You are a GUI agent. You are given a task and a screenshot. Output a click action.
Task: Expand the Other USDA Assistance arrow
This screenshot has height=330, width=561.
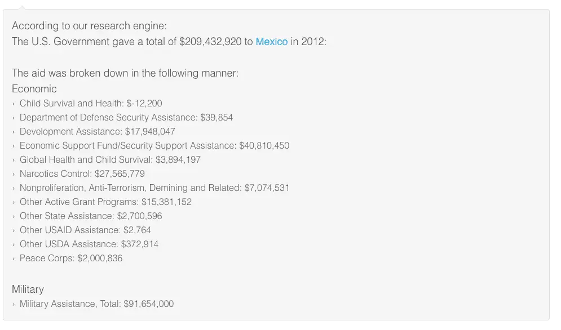14,244
